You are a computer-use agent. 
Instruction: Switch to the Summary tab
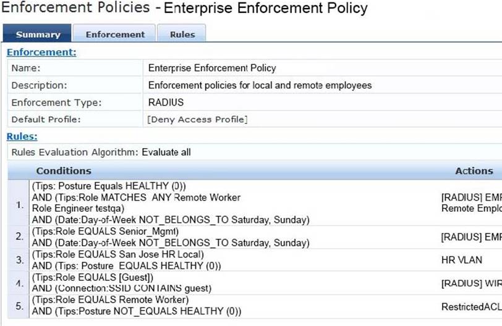pos(38,35)
